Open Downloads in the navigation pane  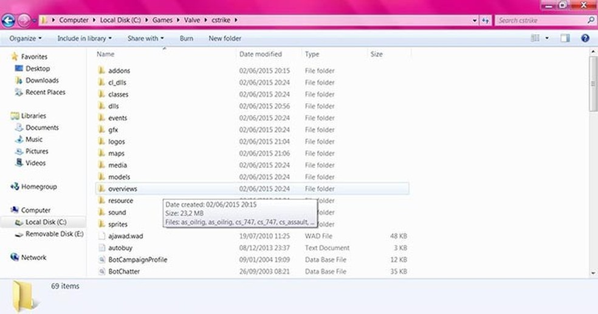coord(42,80)
